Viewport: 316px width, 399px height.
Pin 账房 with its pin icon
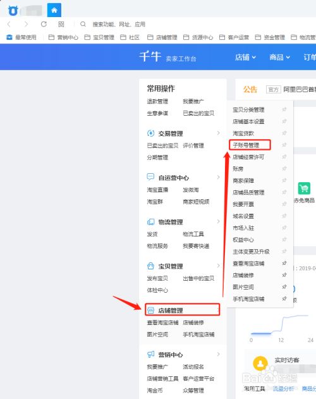coord(284,168)
